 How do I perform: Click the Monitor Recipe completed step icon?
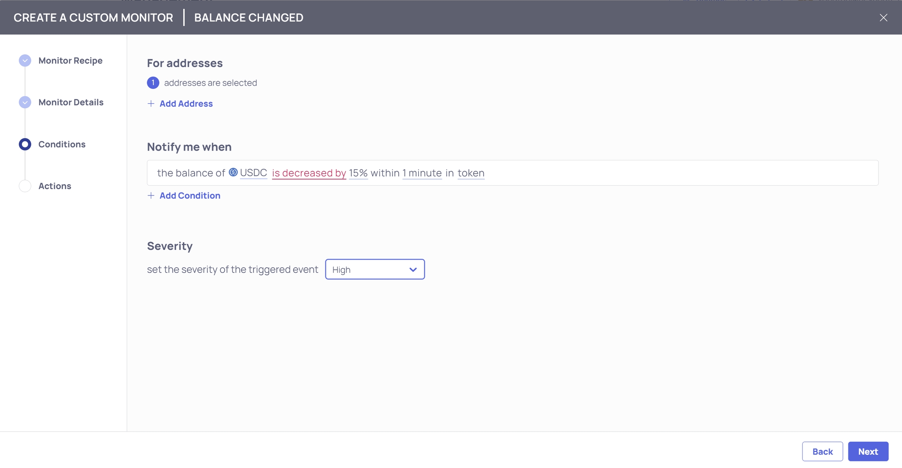[x=25, y=61]
